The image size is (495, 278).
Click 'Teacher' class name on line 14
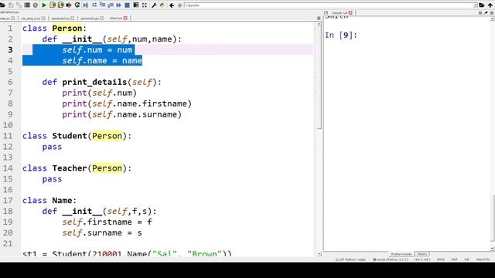pyautogui.click(x=70, y=168)
